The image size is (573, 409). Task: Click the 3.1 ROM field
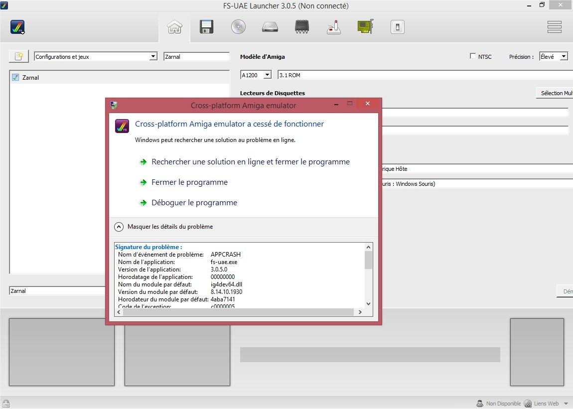425,75
